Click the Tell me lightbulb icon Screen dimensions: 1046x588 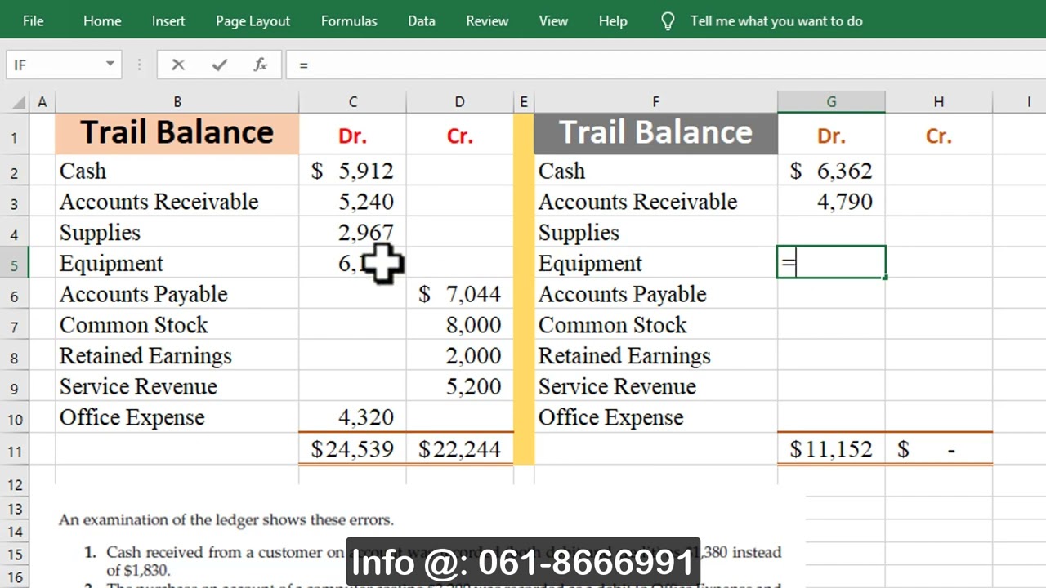tap(668, 21)
